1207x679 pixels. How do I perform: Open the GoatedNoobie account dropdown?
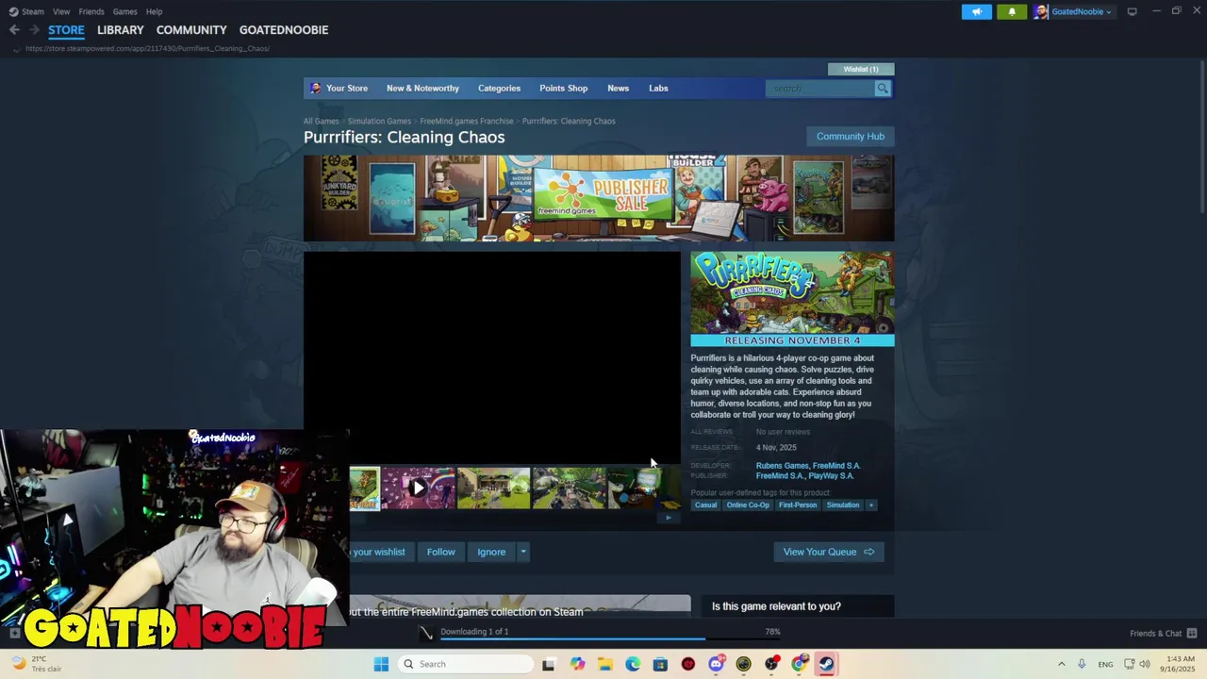pyautogui.click(x=1082, y=11)
